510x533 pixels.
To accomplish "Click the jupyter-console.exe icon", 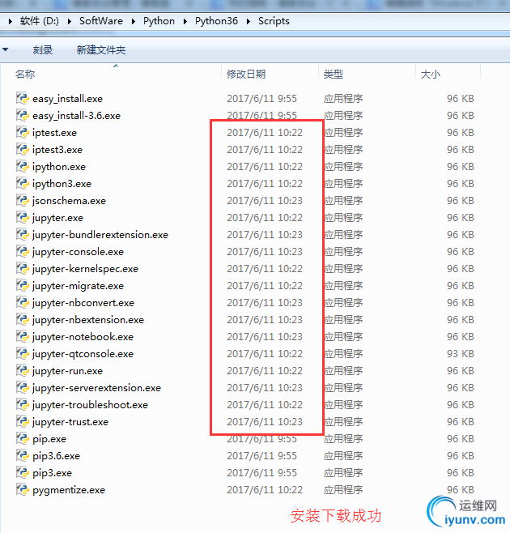I will coord(23,251).
